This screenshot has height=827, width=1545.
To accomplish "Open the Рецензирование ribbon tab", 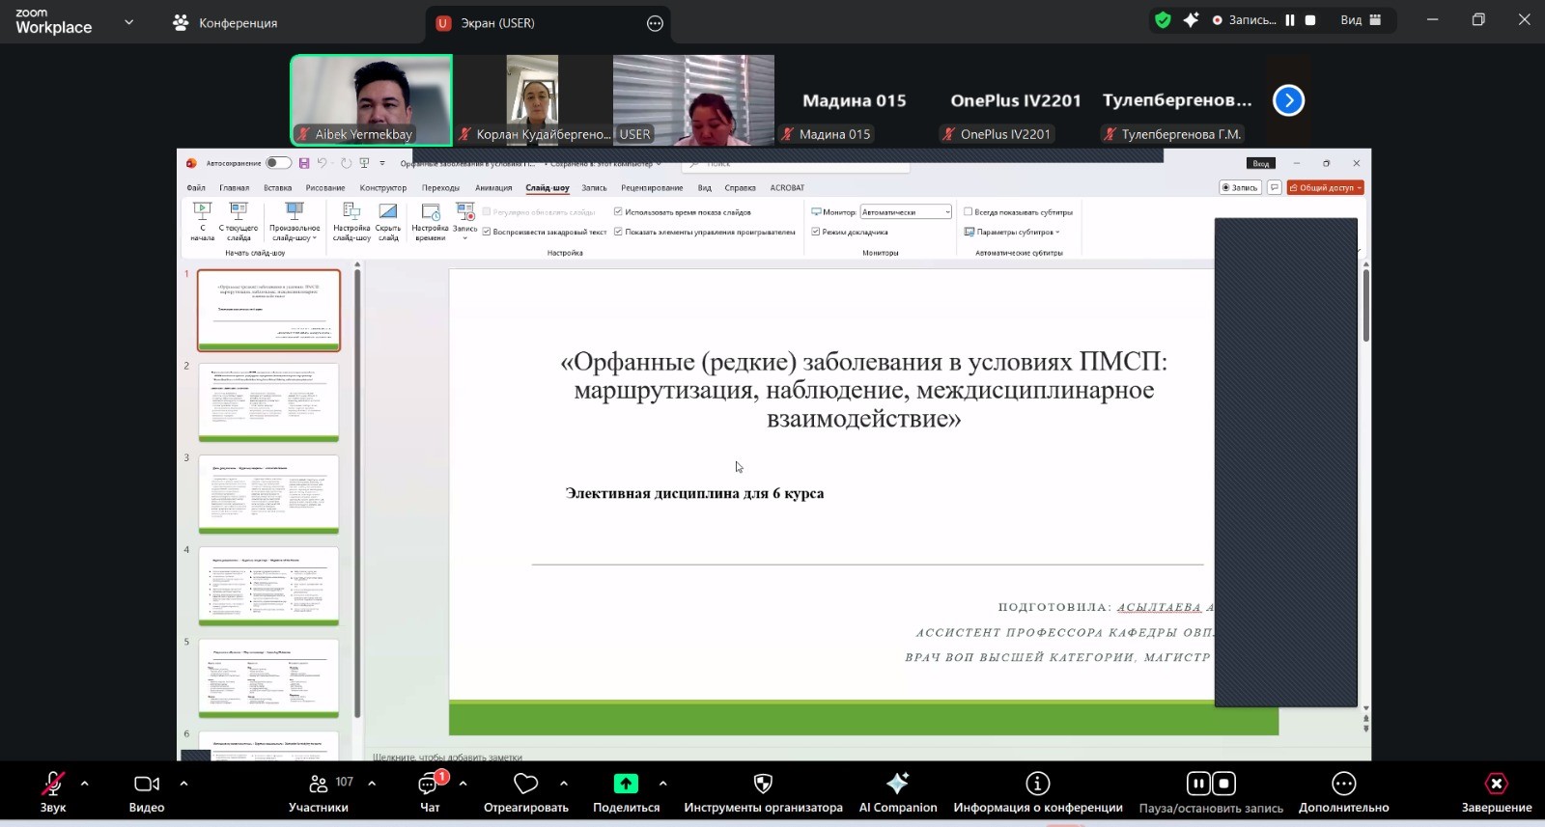I will click(x=652, y=188).
